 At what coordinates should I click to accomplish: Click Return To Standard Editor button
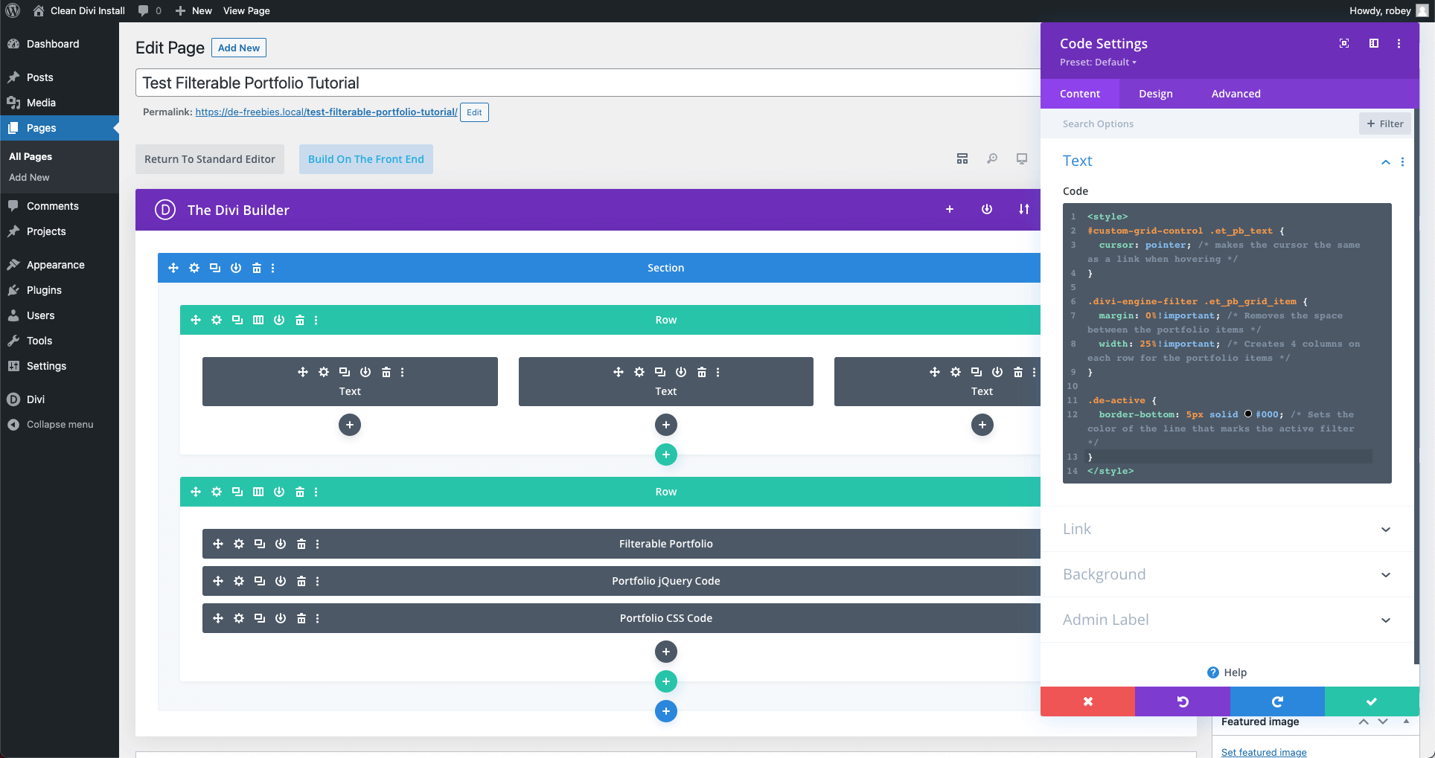210,159
